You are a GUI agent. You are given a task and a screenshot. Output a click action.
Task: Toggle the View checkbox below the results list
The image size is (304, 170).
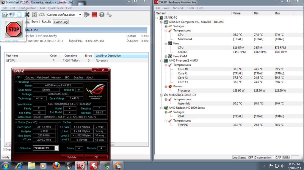[5, 150]
